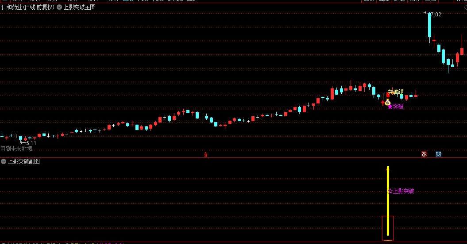Click the red 涨 marker icon

[x=424, y=154]
